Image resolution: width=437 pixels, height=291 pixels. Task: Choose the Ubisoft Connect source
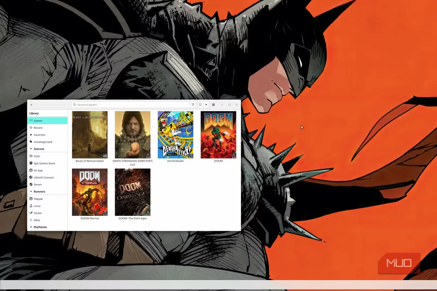point(48,178)
